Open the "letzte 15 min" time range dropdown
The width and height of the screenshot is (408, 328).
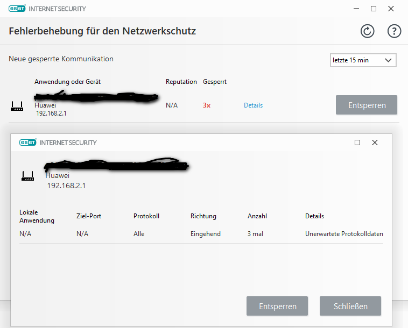click(x=363, y=60)
